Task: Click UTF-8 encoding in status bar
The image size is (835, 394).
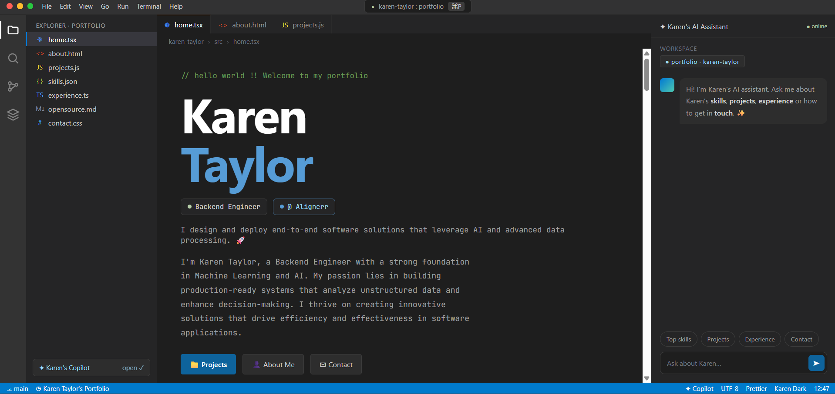Action: [x=730, y=389]
